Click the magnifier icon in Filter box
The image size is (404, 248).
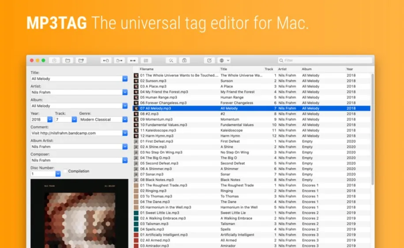281,60
